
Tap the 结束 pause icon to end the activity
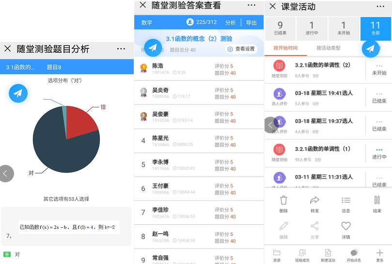[x=376, y=201]
